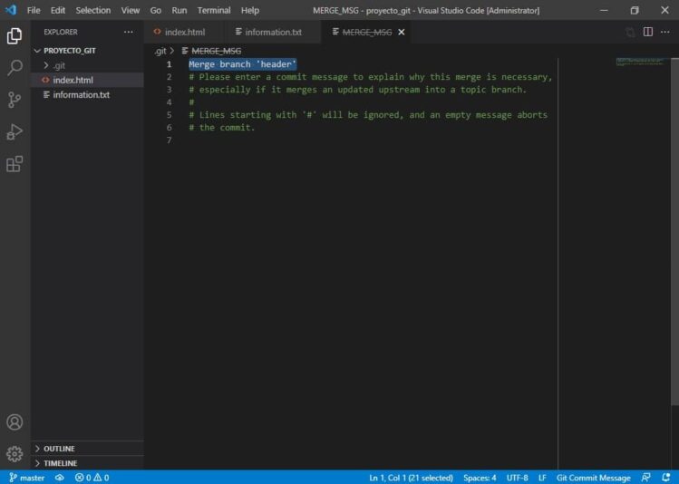
Task: Close the MERGE_MSG tab
Action: click(402, 32)
